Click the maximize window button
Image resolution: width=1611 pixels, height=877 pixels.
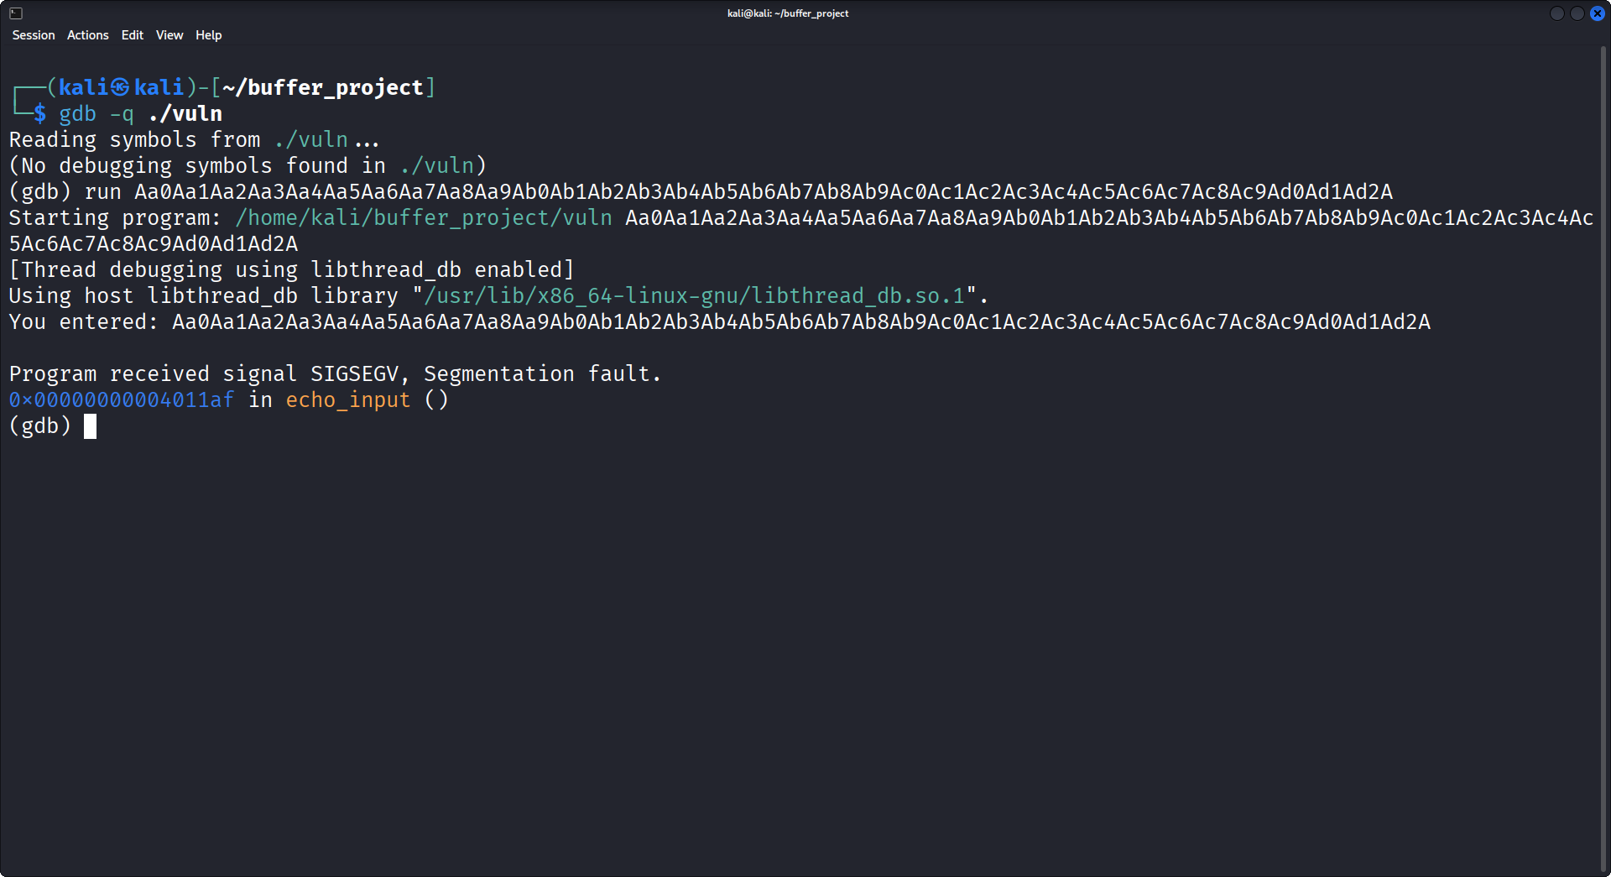1578,13
